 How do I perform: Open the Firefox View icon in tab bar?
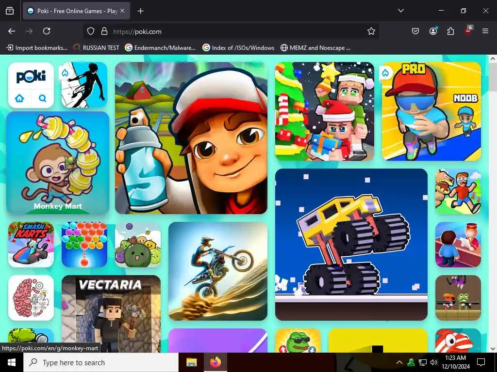pyautogui.click(x=10, y=11)
